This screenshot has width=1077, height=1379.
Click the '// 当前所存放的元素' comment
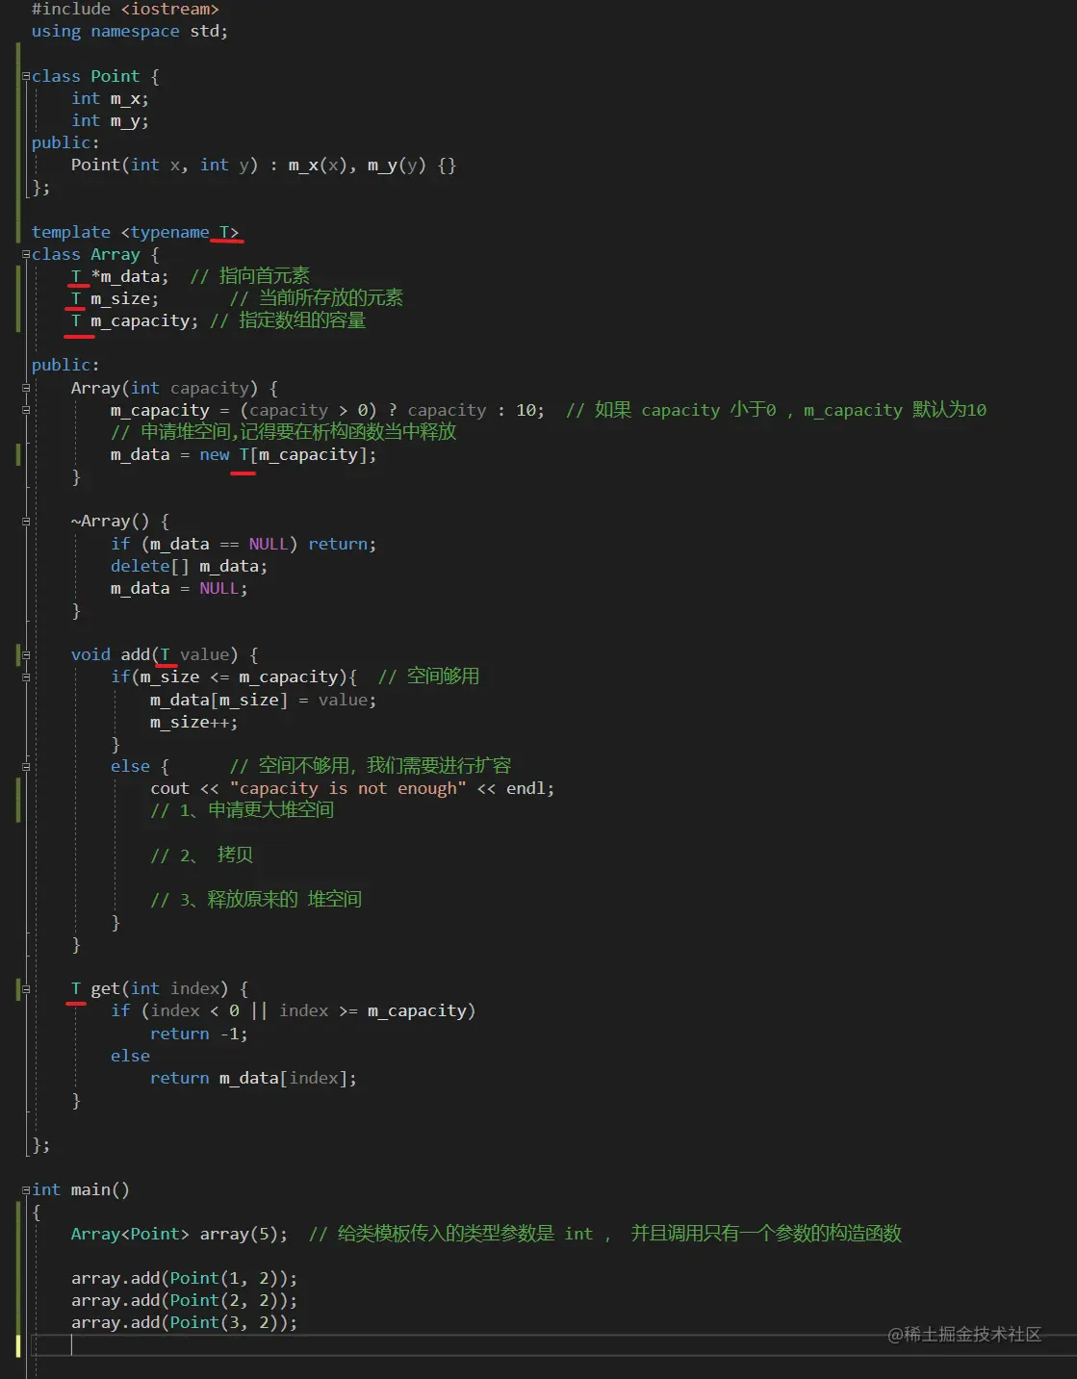[317, 298]
